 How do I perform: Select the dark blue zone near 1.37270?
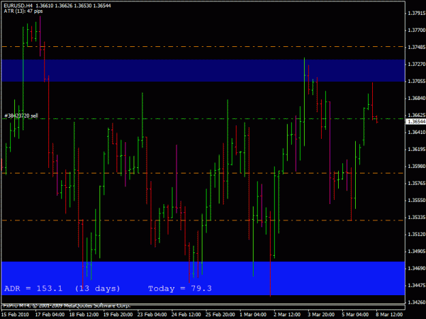(x=203, y=71)
